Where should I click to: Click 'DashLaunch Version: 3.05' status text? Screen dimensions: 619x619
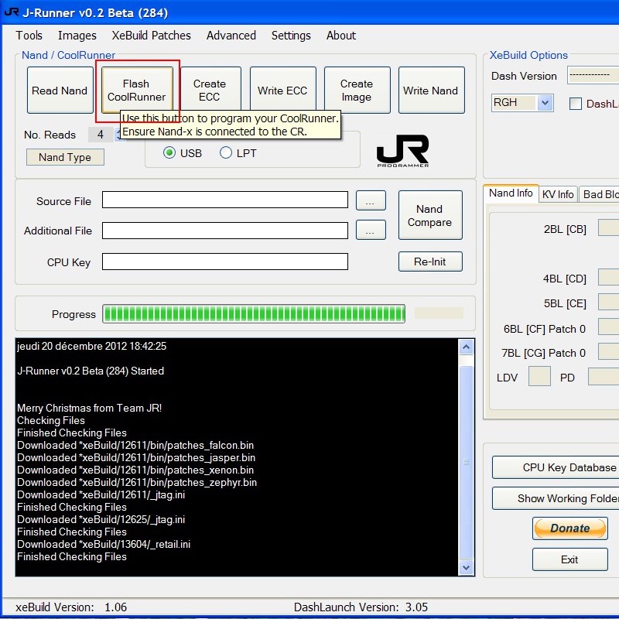click(361, 607)
